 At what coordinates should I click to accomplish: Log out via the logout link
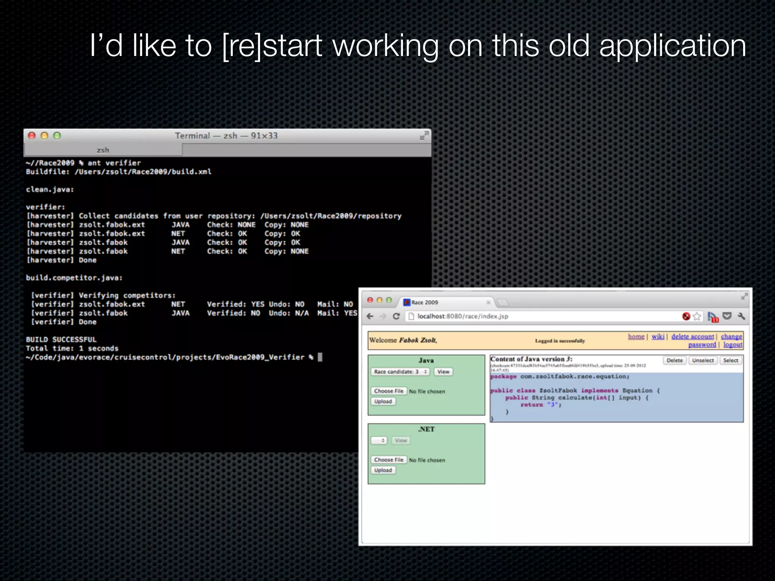(733, 345)
